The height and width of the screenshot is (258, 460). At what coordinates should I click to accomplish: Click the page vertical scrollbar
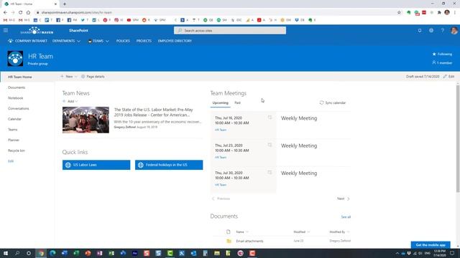(x=458, y=138)
